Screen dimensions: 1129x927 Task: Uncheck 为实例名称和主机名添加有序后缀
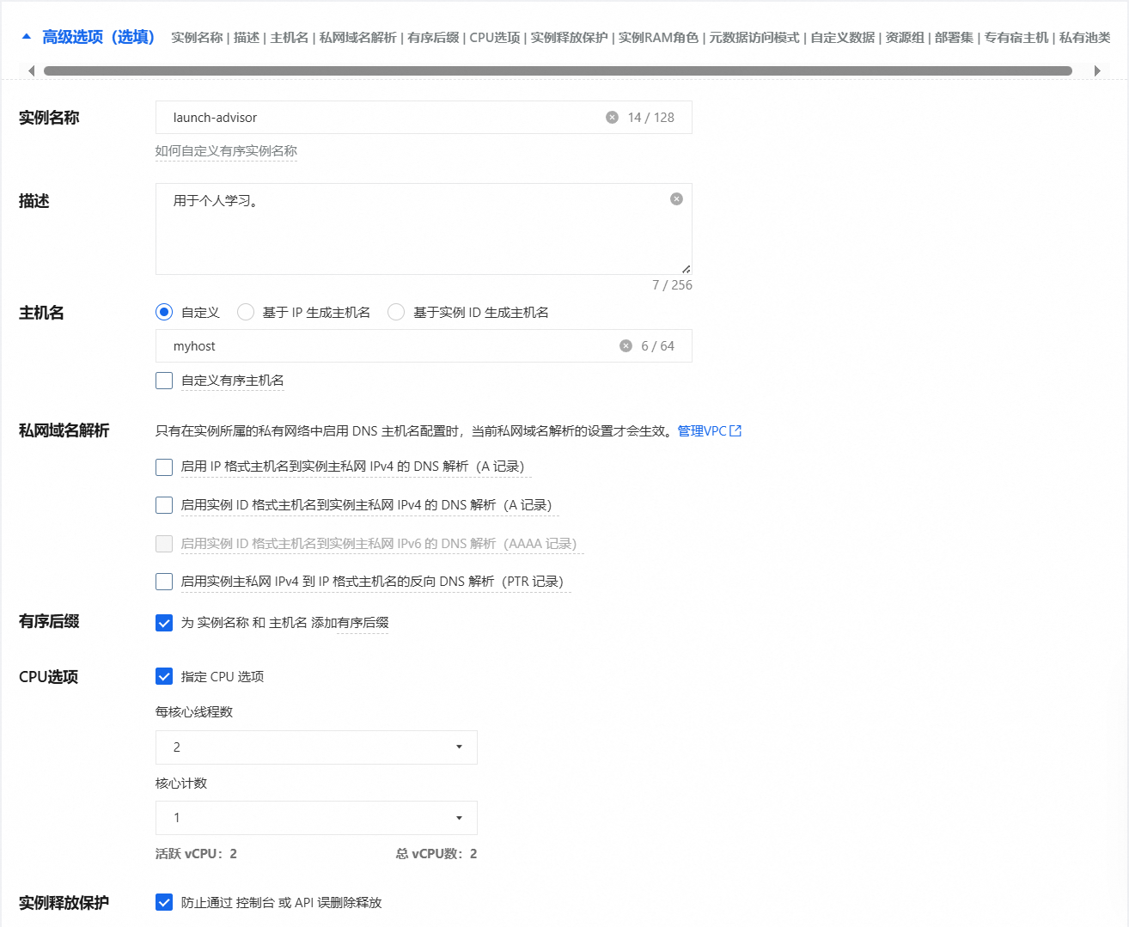pos(163,622)
